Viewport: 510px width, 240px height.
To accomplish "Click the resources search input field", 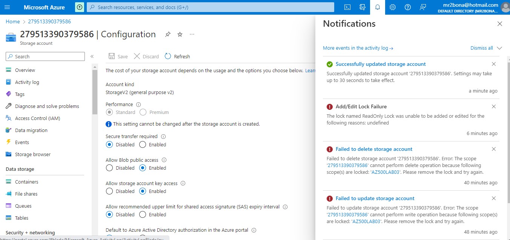I will point(210,7).
